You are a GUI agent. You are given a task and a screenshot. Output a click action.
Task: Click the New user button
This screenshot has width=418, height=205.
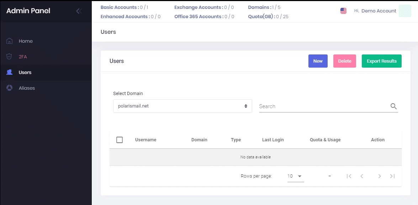coord(318,61)
